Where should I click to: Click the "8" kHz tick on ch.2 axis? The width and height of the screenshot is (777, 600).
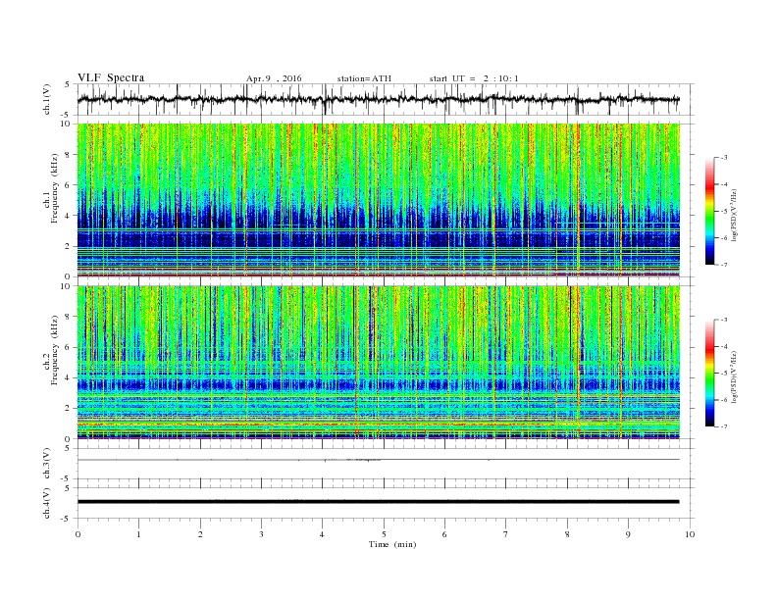click(x=69, y=317)
